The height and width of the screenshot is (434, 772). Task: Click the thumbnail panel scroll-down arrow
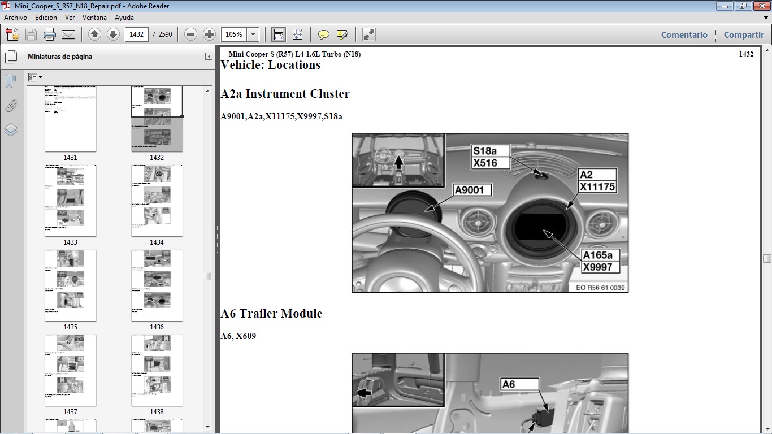coord(207,427)
